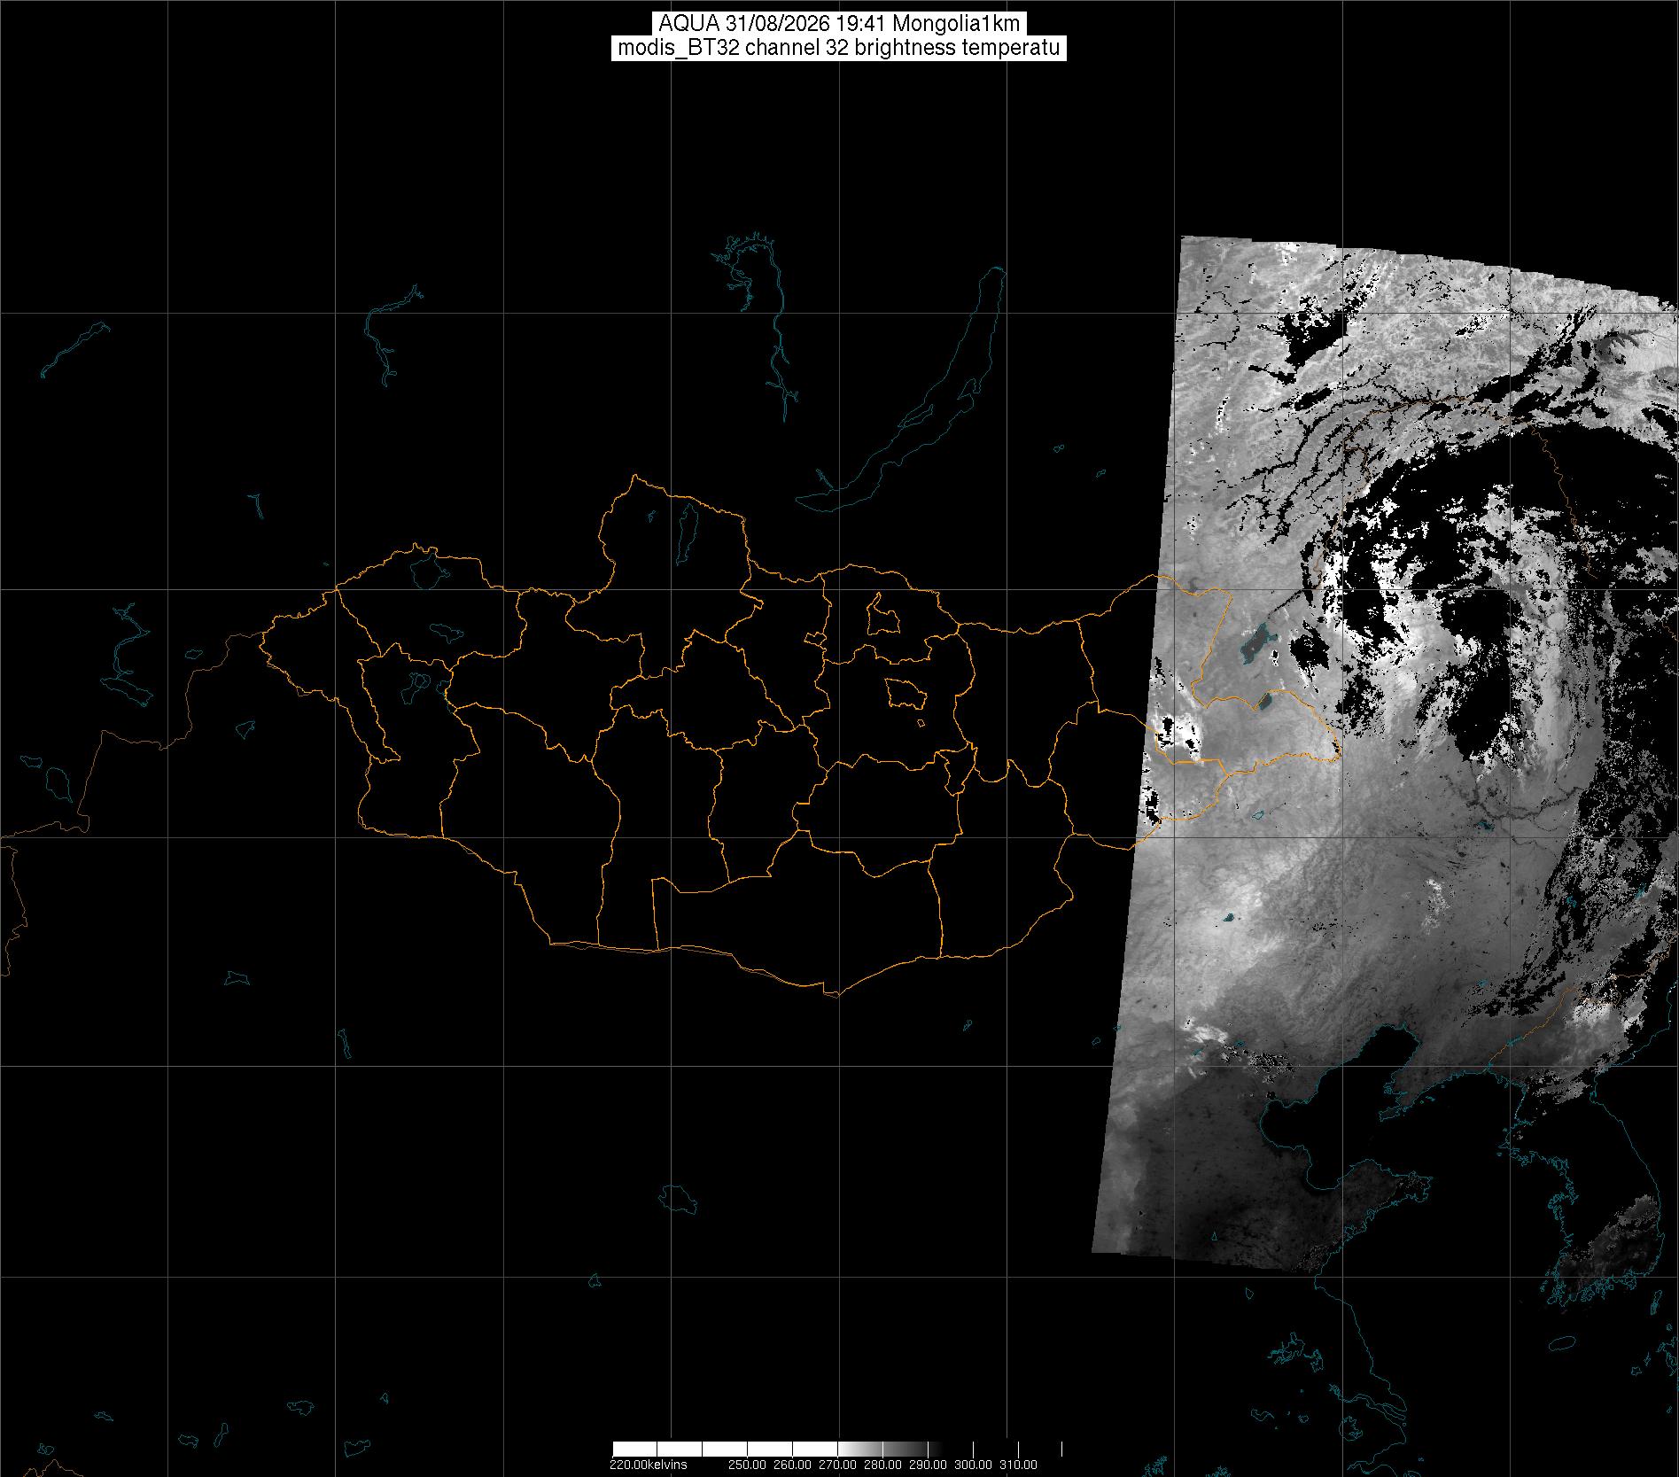Click the 270.00 tick label on colorbar
1679x1477 pixels.
point(838,1465)
